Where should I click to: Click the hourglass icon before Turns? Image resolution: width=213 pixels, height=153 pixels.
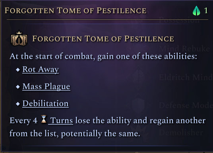pyautogui.click(x=44, y=119)
